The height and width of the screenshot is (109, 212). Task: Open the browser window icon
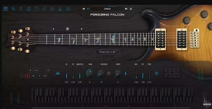pos(37,9)
